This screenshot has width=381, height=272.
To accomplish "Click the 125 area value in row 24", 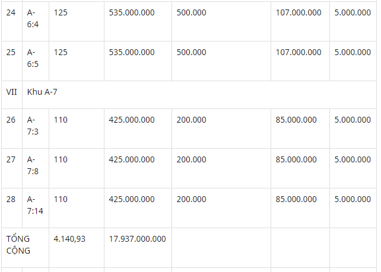I will pos(61,12).
